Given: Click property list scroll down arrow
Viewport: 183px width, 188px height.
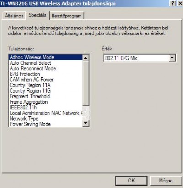Looking at the screenshot, I should click(x=86, y=123).
